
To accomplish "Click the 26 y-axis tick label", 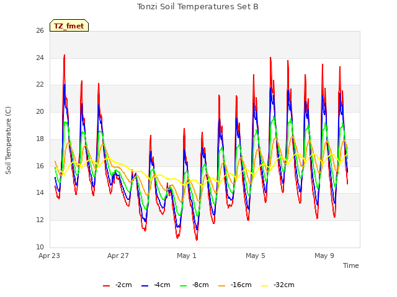I will (40, 31).
